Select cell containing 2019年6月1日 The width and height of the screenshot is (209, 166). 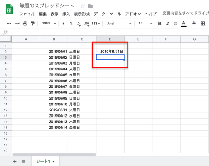tap(110, 52)
